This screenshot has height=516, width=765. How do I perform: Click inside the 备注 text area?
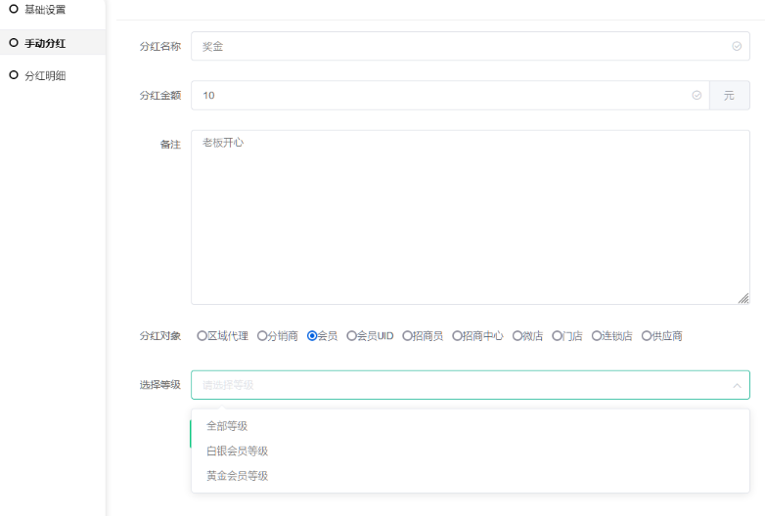point(470,217)
